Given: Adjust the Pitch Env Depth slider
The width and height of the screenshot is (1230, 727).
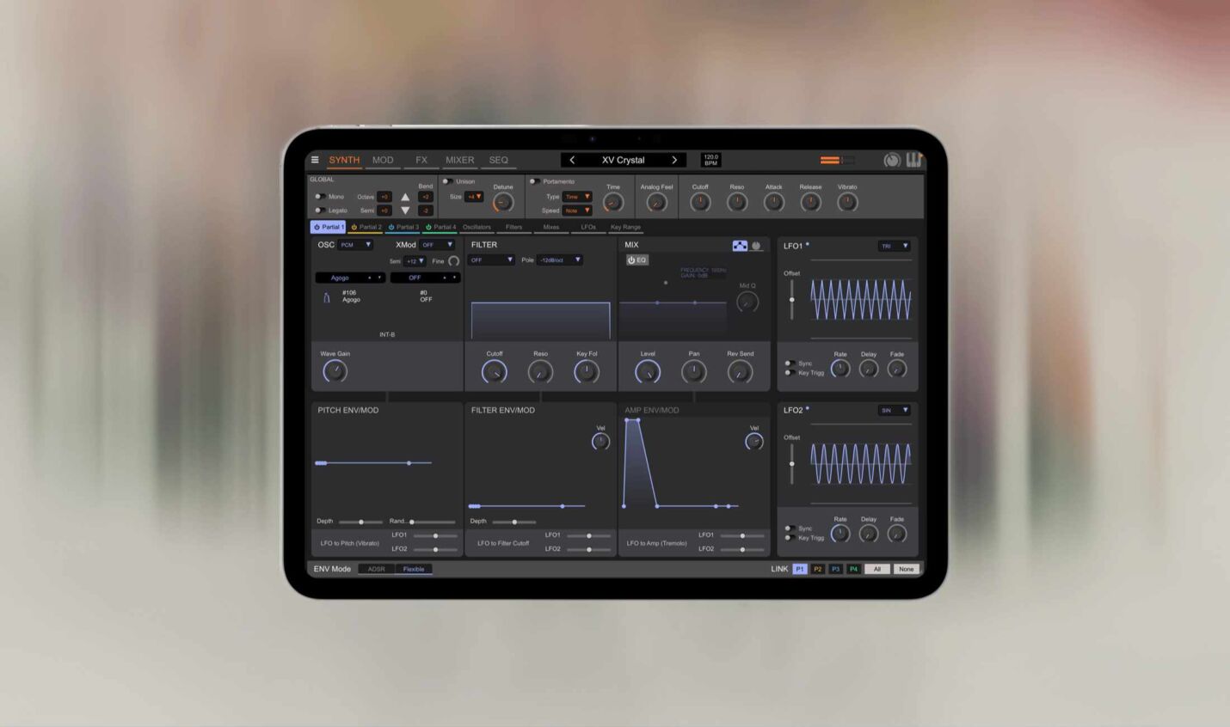Looking at the screenshot, I should tap(360, 522).
